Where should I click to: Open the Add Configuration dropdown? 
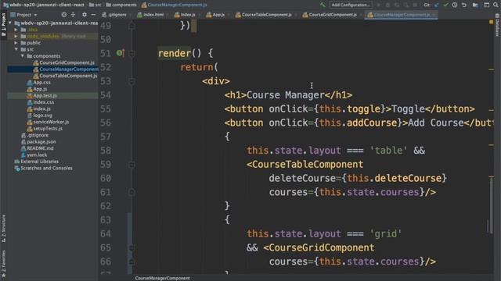(351, 5)
